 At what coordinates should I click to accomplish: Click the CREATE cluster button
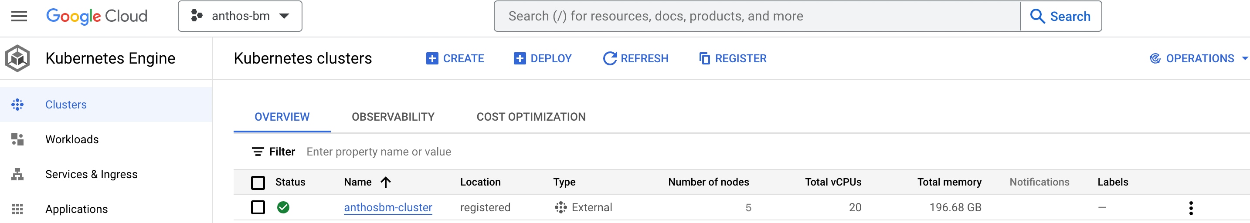[455, 58]
